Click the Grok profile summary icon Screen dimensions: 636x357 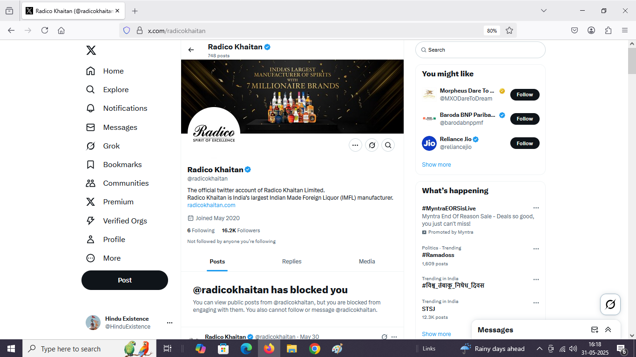tap(372, 145)
